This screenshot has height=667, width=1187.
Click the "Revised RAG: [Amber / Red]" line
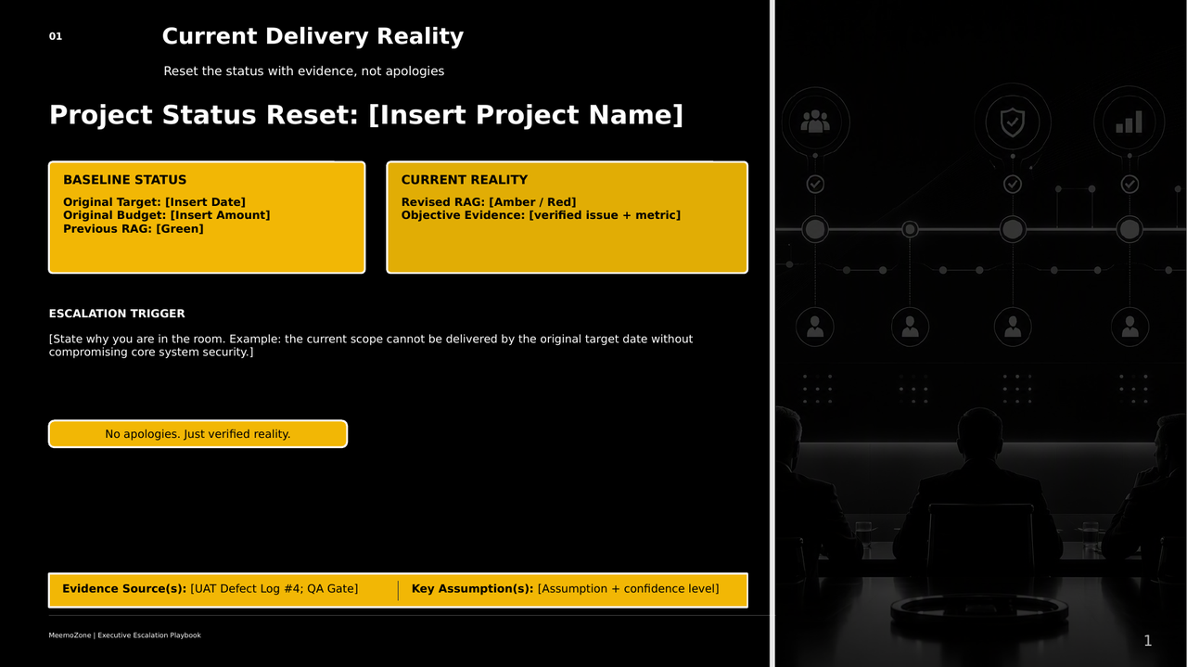489,202
